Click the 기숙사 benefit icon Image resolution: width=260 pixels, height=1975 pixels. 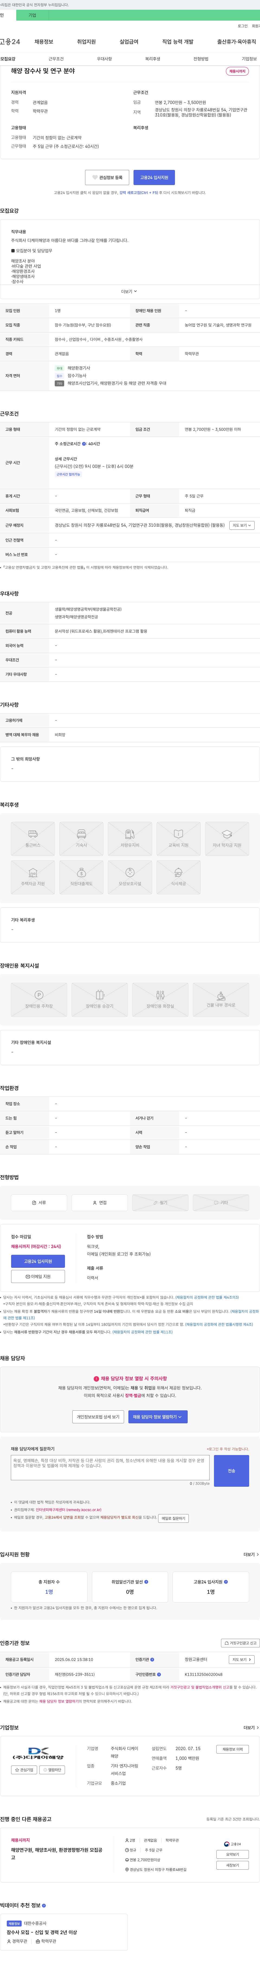81,839
